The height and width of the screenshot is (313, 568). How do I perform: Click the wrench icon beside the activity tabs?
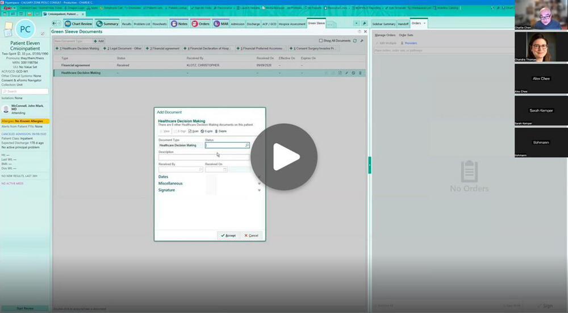pyautogui.click(x=365, y=23)
